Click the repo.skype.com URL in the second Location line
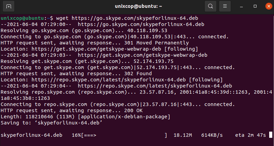 click(108, 80)
